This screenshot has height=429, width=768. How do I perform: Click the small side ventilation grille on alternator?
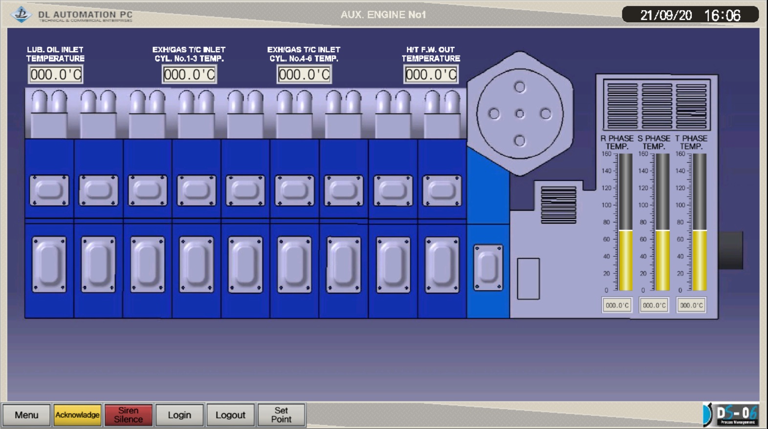click(558, 205)
